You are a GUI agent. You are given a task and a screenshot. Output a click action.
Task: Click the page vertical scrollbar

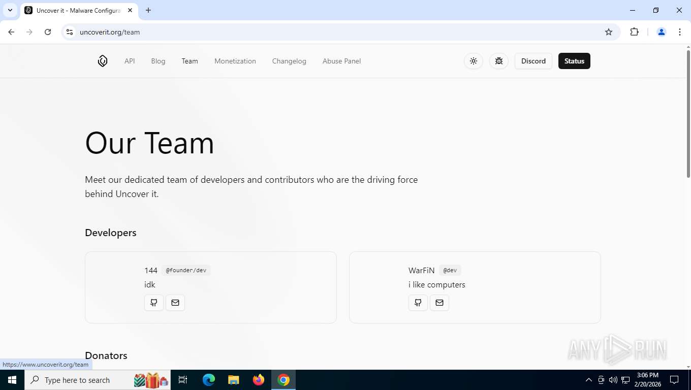(688, 114)
